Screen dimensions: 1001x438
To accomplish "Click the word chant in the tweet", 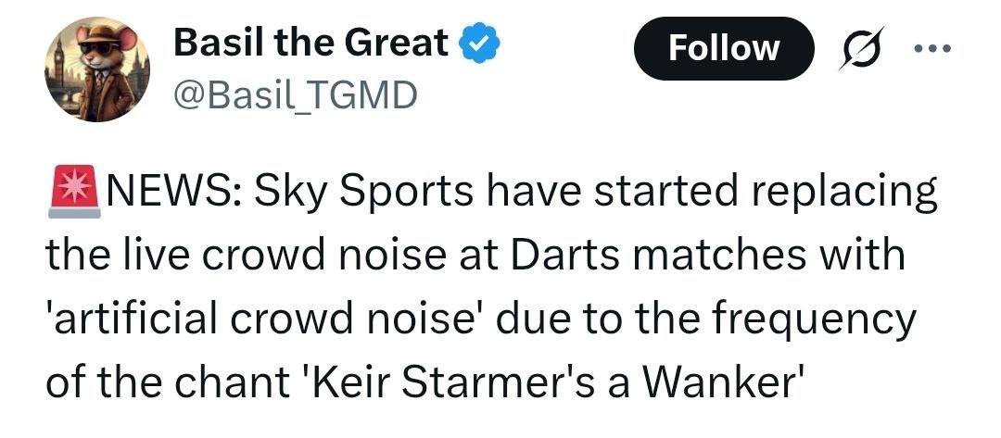I will 212,382.
